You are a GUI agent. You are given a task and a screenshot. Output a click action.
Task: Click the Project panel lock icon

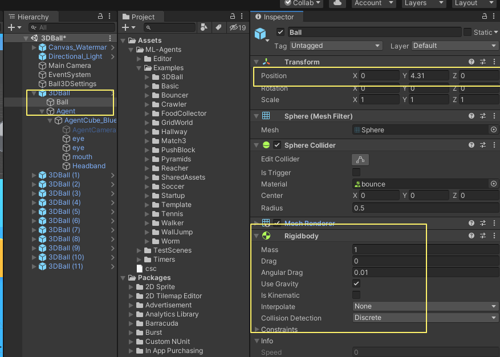[233, 16]
